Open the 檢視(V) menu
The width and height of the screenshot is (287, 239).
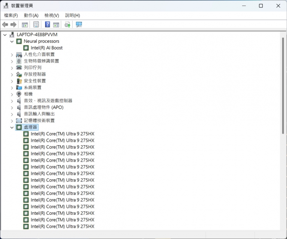pos(52,15)
